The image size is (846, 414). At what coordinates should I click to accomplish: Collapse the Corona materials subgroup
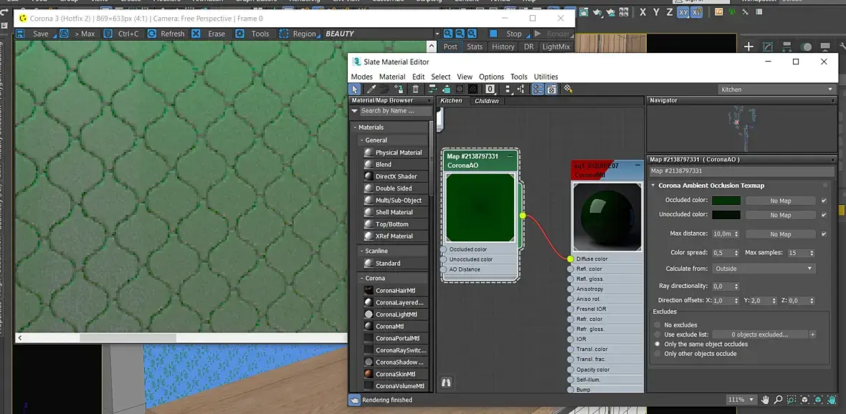click(x=361, y=278)
